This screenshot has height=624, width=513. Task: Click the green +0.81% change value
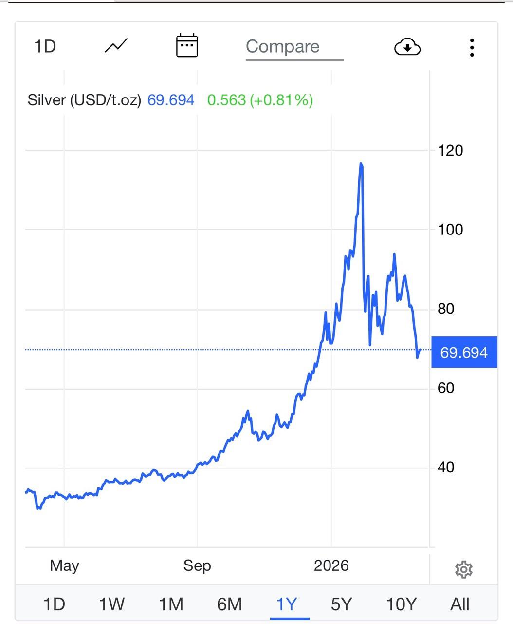281,100
